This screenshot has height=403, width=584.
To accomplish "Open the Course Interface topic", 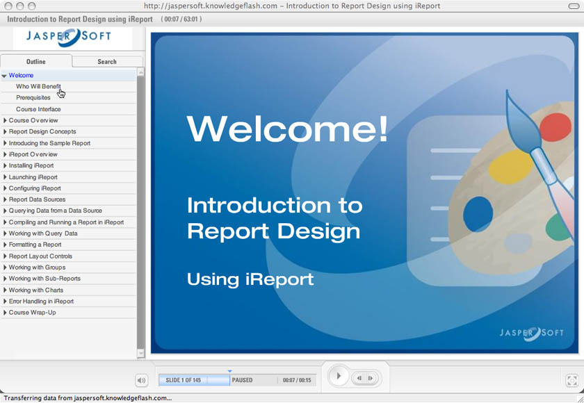I will tap(38, 109).
